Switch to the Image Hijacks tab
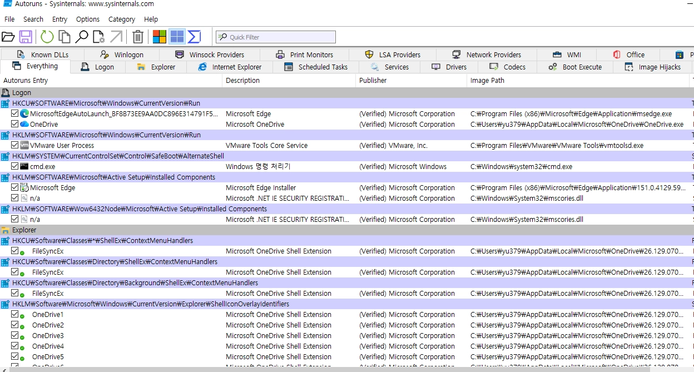 point(652,67)
